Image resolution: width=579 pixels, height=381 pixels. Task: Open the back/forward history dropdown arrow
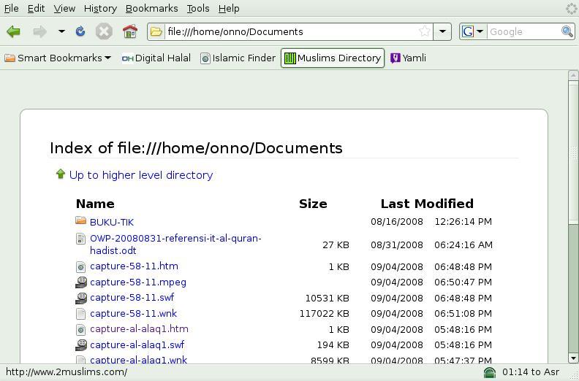[x=61, y=31]
